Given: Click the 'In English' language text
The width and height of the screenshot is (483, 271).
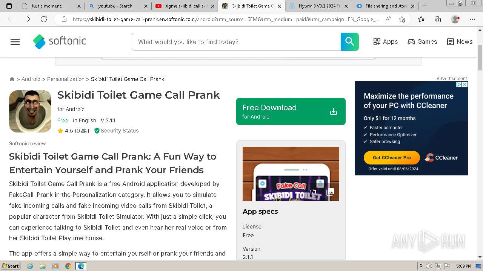Looking at the screenshot, I should (85, 120).
